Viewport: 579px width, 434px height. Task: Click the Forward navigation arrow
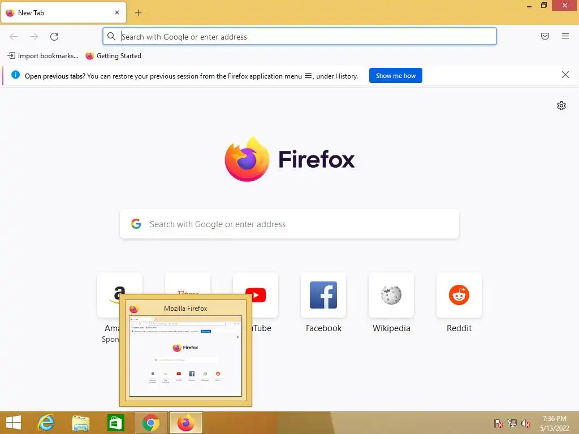[34, 37]
